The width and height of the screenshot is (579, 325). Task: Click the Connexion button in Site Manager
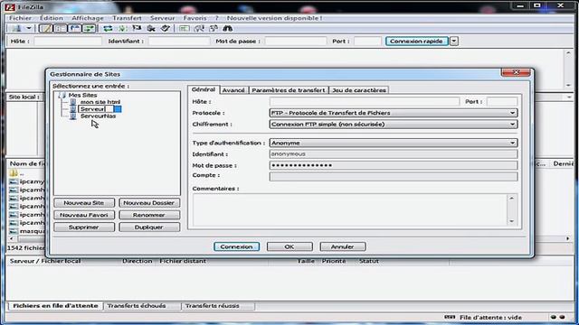coord(237,246)
